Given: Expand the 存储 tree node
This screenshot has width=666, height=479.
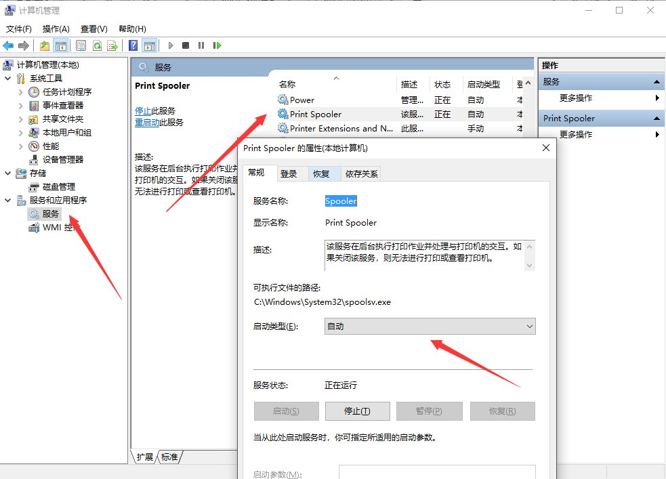Looking at the screenshot, I should 8,173.
